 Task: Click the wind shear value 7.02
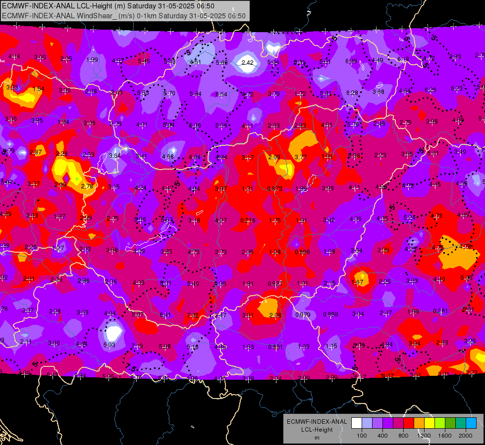193,315
